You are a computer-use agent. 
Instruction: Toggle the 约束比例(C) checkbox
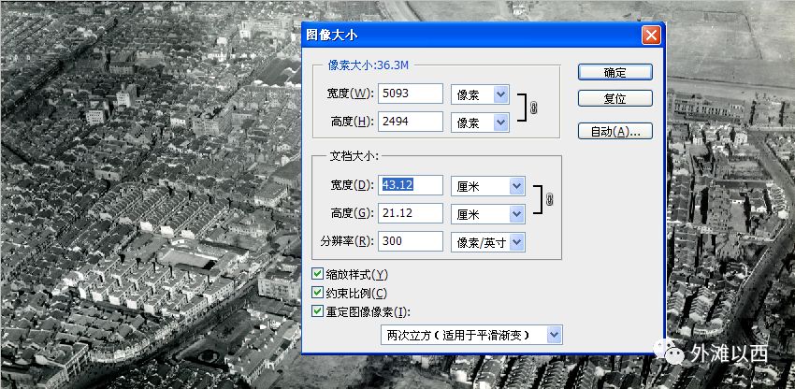tap(317, 293)
